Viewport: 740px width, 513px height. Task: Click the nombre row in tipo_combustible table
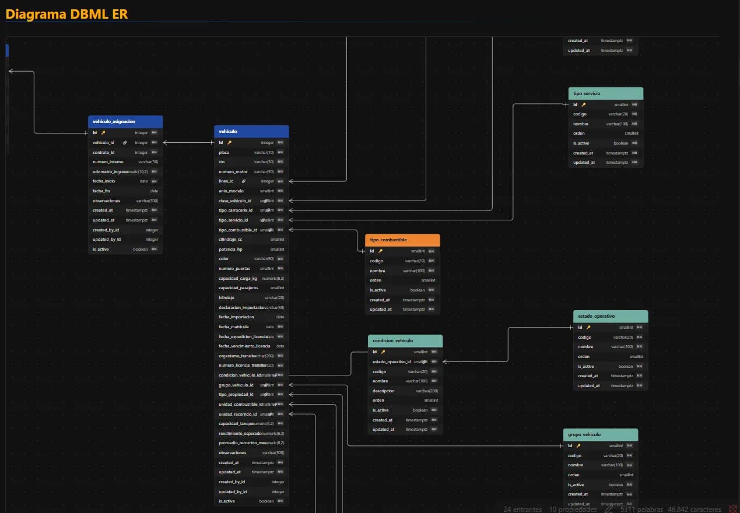point(402,270)
